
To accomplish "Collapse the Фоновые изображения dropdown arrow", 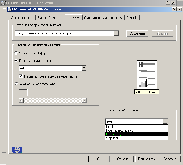I will [165, 121].
